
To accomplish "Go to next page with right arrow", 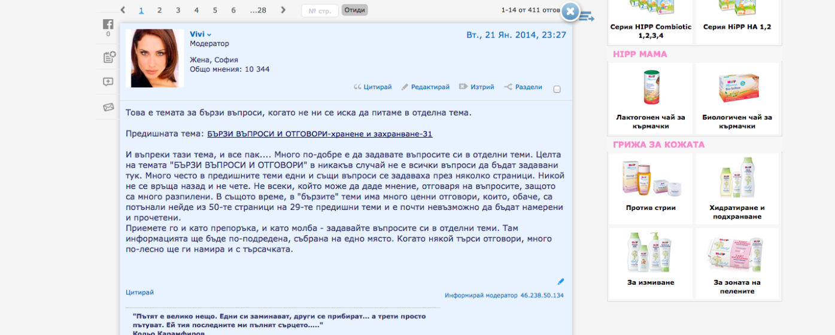I will point(283,10).
